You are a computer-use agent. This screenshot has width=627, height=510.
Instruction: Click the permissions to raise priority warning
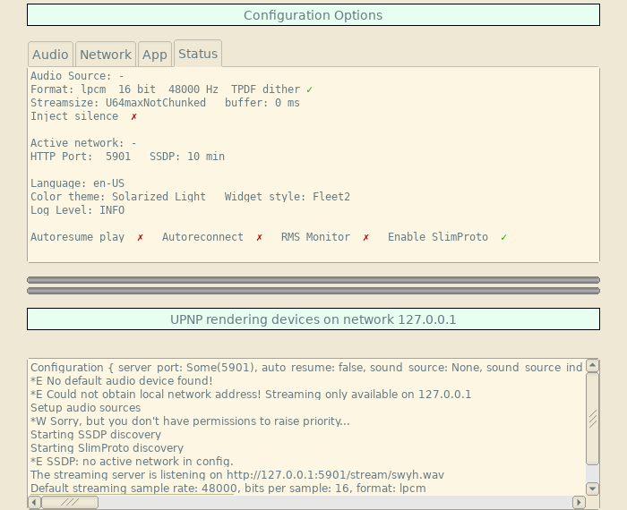(190, 421)
